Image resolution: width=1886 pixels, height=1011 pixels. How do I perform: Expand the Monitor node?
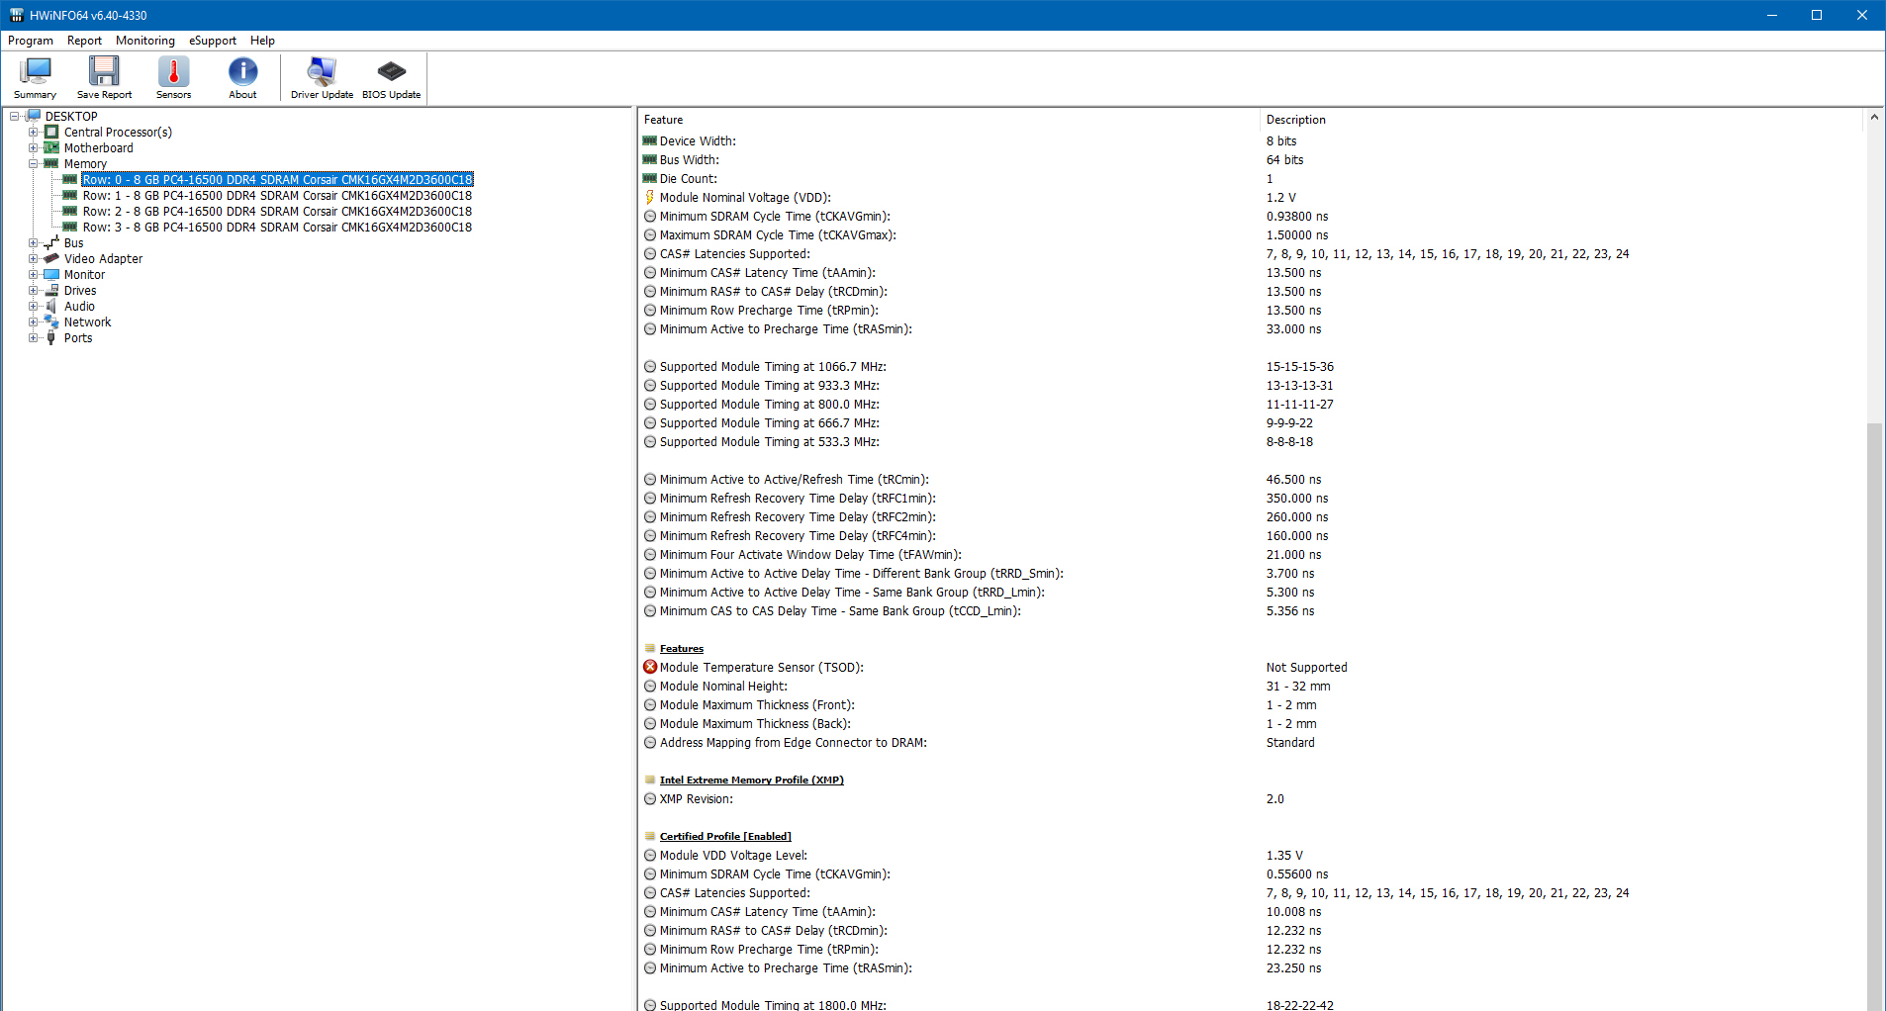[34, 274]
